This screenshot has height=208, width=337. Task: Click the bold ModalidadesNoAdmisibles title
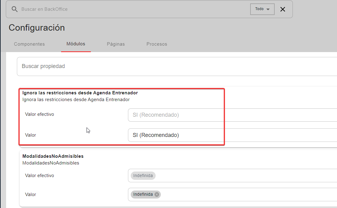pos(53,156)
